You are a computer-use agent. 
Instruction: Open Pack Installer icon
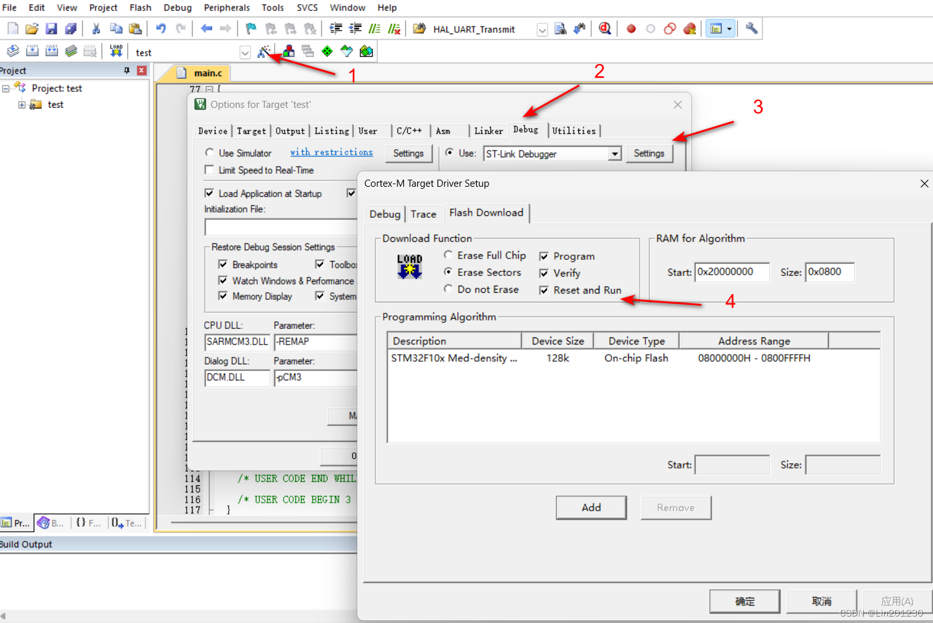[366, 52]
